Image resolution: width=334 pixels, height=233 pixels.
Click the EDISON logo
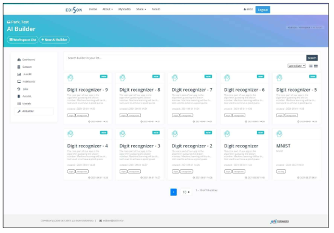click(x=73, y=10)
